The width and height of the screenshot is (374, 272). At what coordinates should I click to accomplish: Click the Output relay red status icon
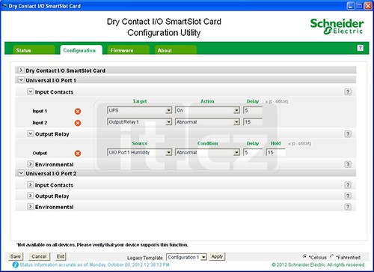78,154
